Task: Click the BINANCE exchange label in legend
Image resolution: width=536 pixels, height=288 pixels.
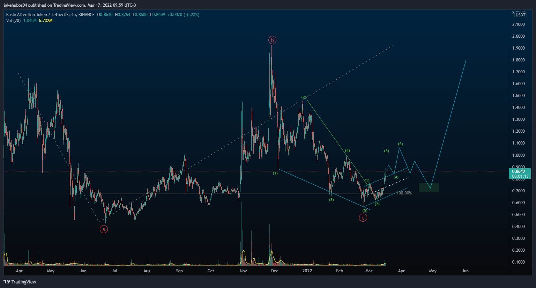Action: click(x=86, y=15)
